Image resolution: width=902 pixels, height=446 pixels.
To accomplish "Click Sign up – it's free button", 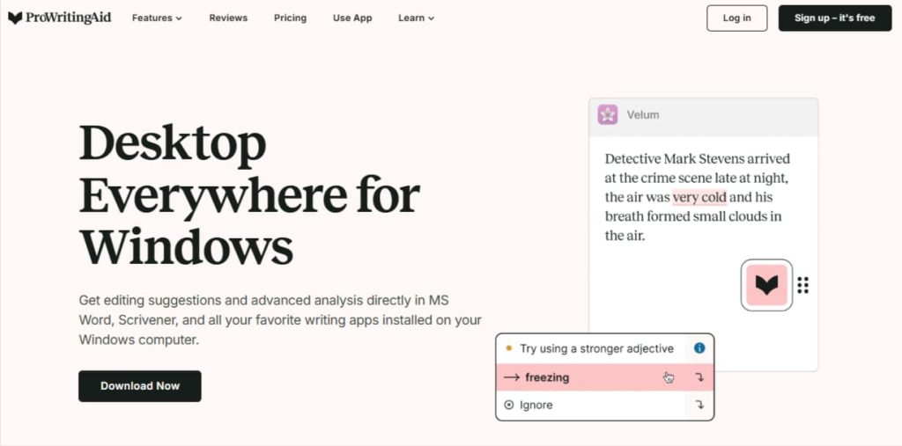I will click(x=835, y=18).
